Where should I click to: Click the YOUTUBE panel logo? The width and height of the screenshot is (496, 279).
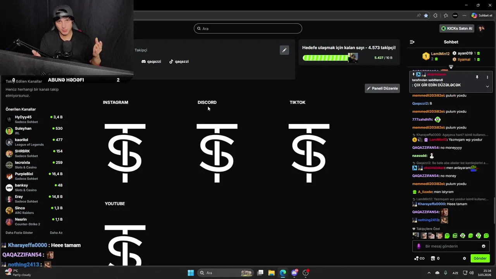(x=125, y=246)
